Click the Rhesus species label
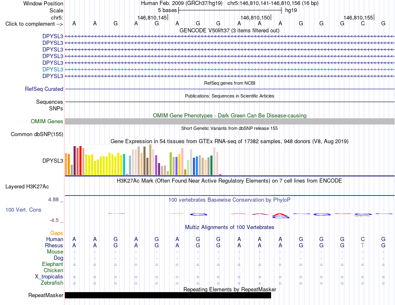The image size is (395, 305). coord(54,245)
